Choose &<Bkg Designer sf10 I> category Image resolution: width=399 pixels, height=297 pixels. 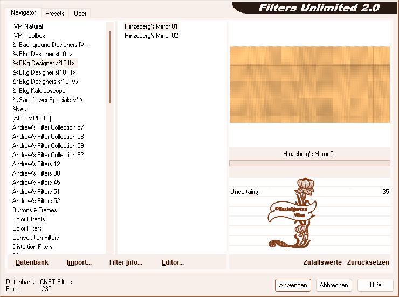pyautogui.click(x=42, y=54)
